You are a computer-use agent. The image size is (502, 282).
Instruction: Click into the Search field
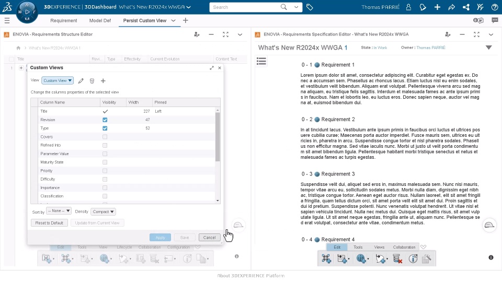[x=245, y=7]
